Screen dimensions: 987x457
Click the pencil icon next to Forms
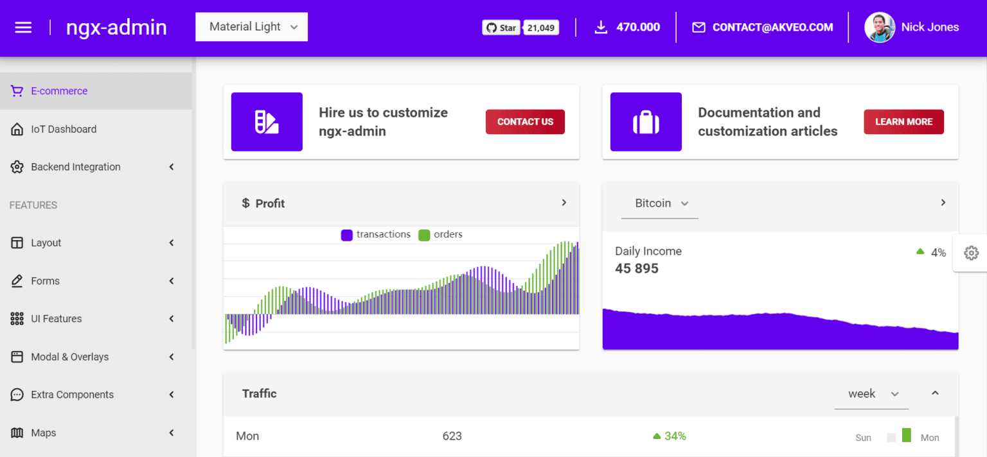point(16,280)
